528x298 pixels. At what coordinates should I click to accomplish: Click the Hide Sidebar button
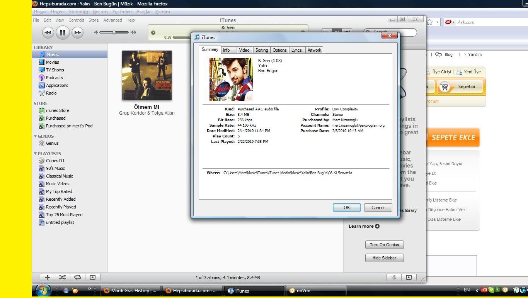point(384,258)
